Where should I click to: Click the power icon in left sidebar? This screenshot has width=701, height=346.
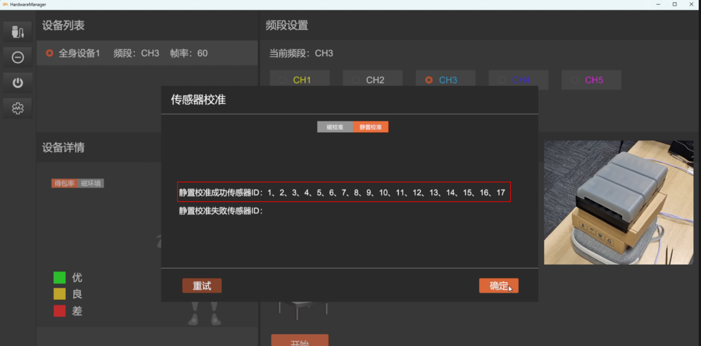(x=18, y=83)
